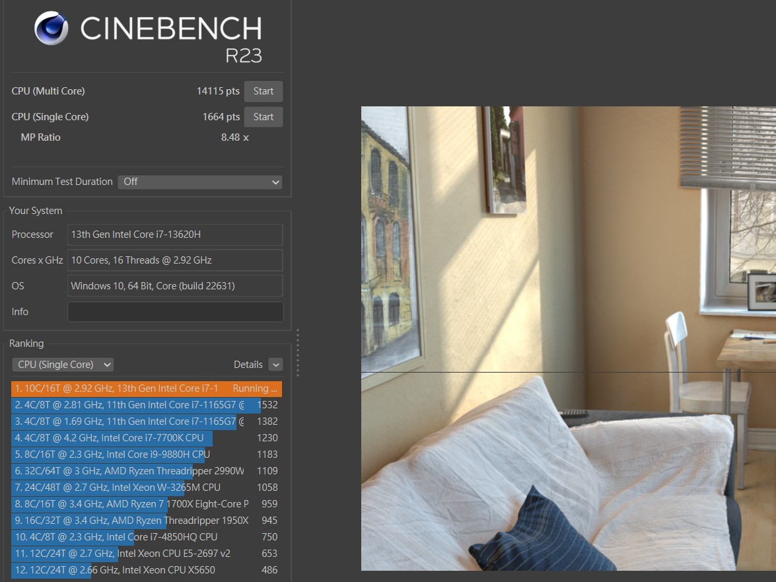
Task: Click the 1664 pts single core score
Action: (221, 117)
